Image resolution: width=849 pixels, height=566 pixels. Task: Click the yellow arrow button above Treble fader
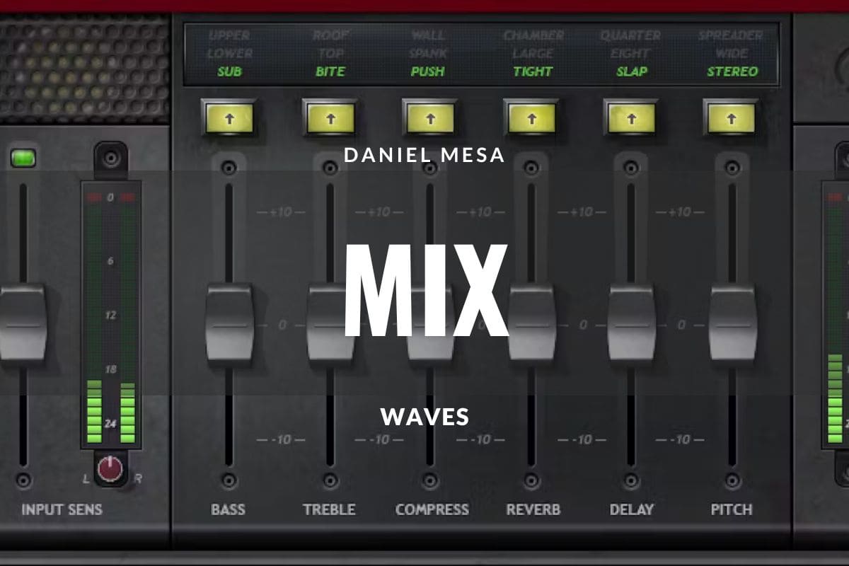330,117
